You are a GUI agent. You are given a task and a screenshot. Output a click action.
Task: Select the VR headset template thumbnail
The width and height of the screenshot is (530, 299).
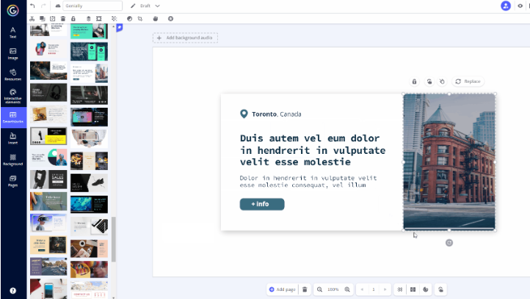click(x=48, y=223)
